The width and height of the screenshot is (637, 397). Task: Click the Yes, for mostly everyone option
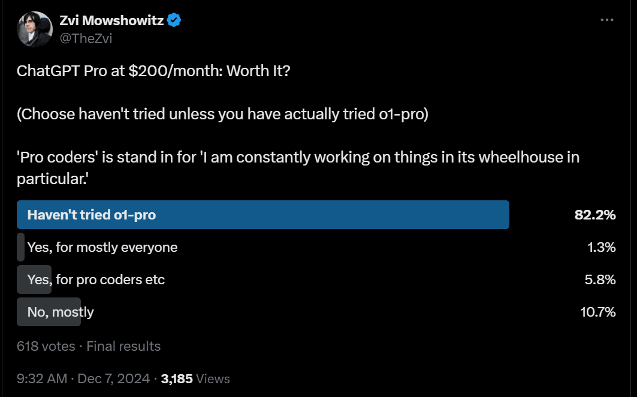[x=102, y=247]
